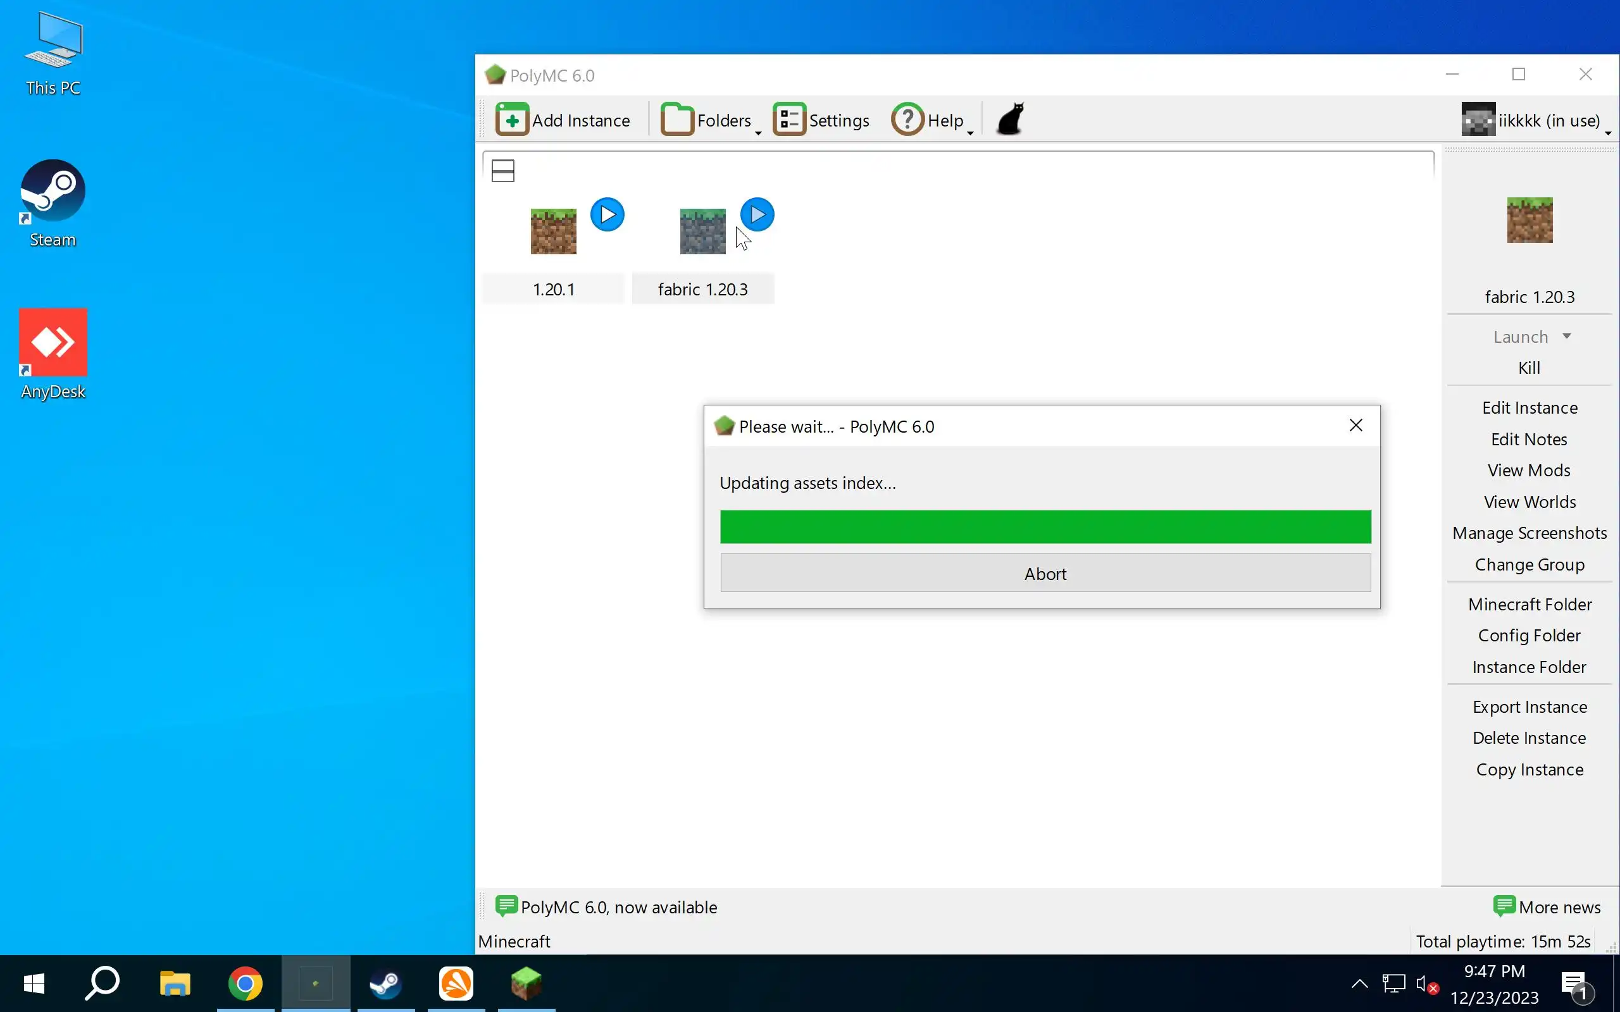Select the 1.20.1 grass block instance
1620x1012 pixels.
553,231
